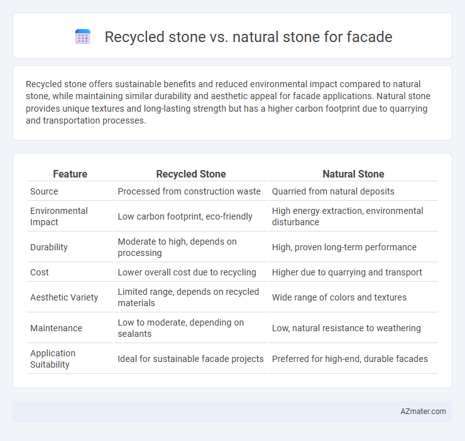Viewport: 465px width, 441px height.
Task: Select 'Ideal for sustainable facade projects' cell
Action: pyautogui.click(x=190, y=359)
